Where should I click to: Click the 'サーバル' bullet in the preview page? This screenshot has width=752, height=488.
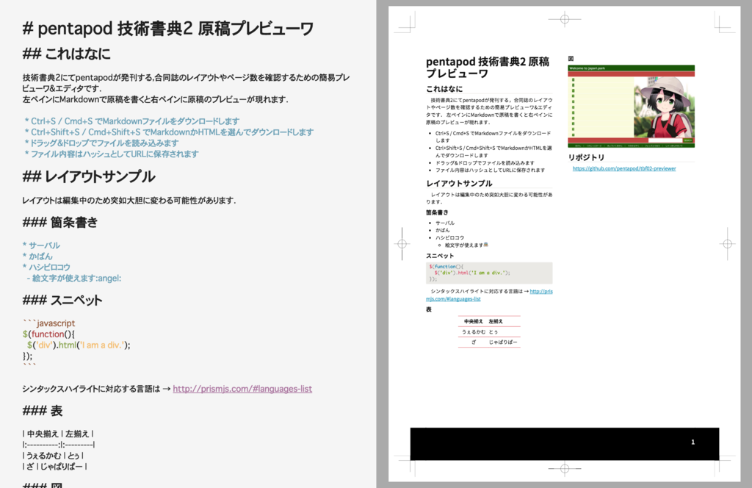(x=445, y=223)
